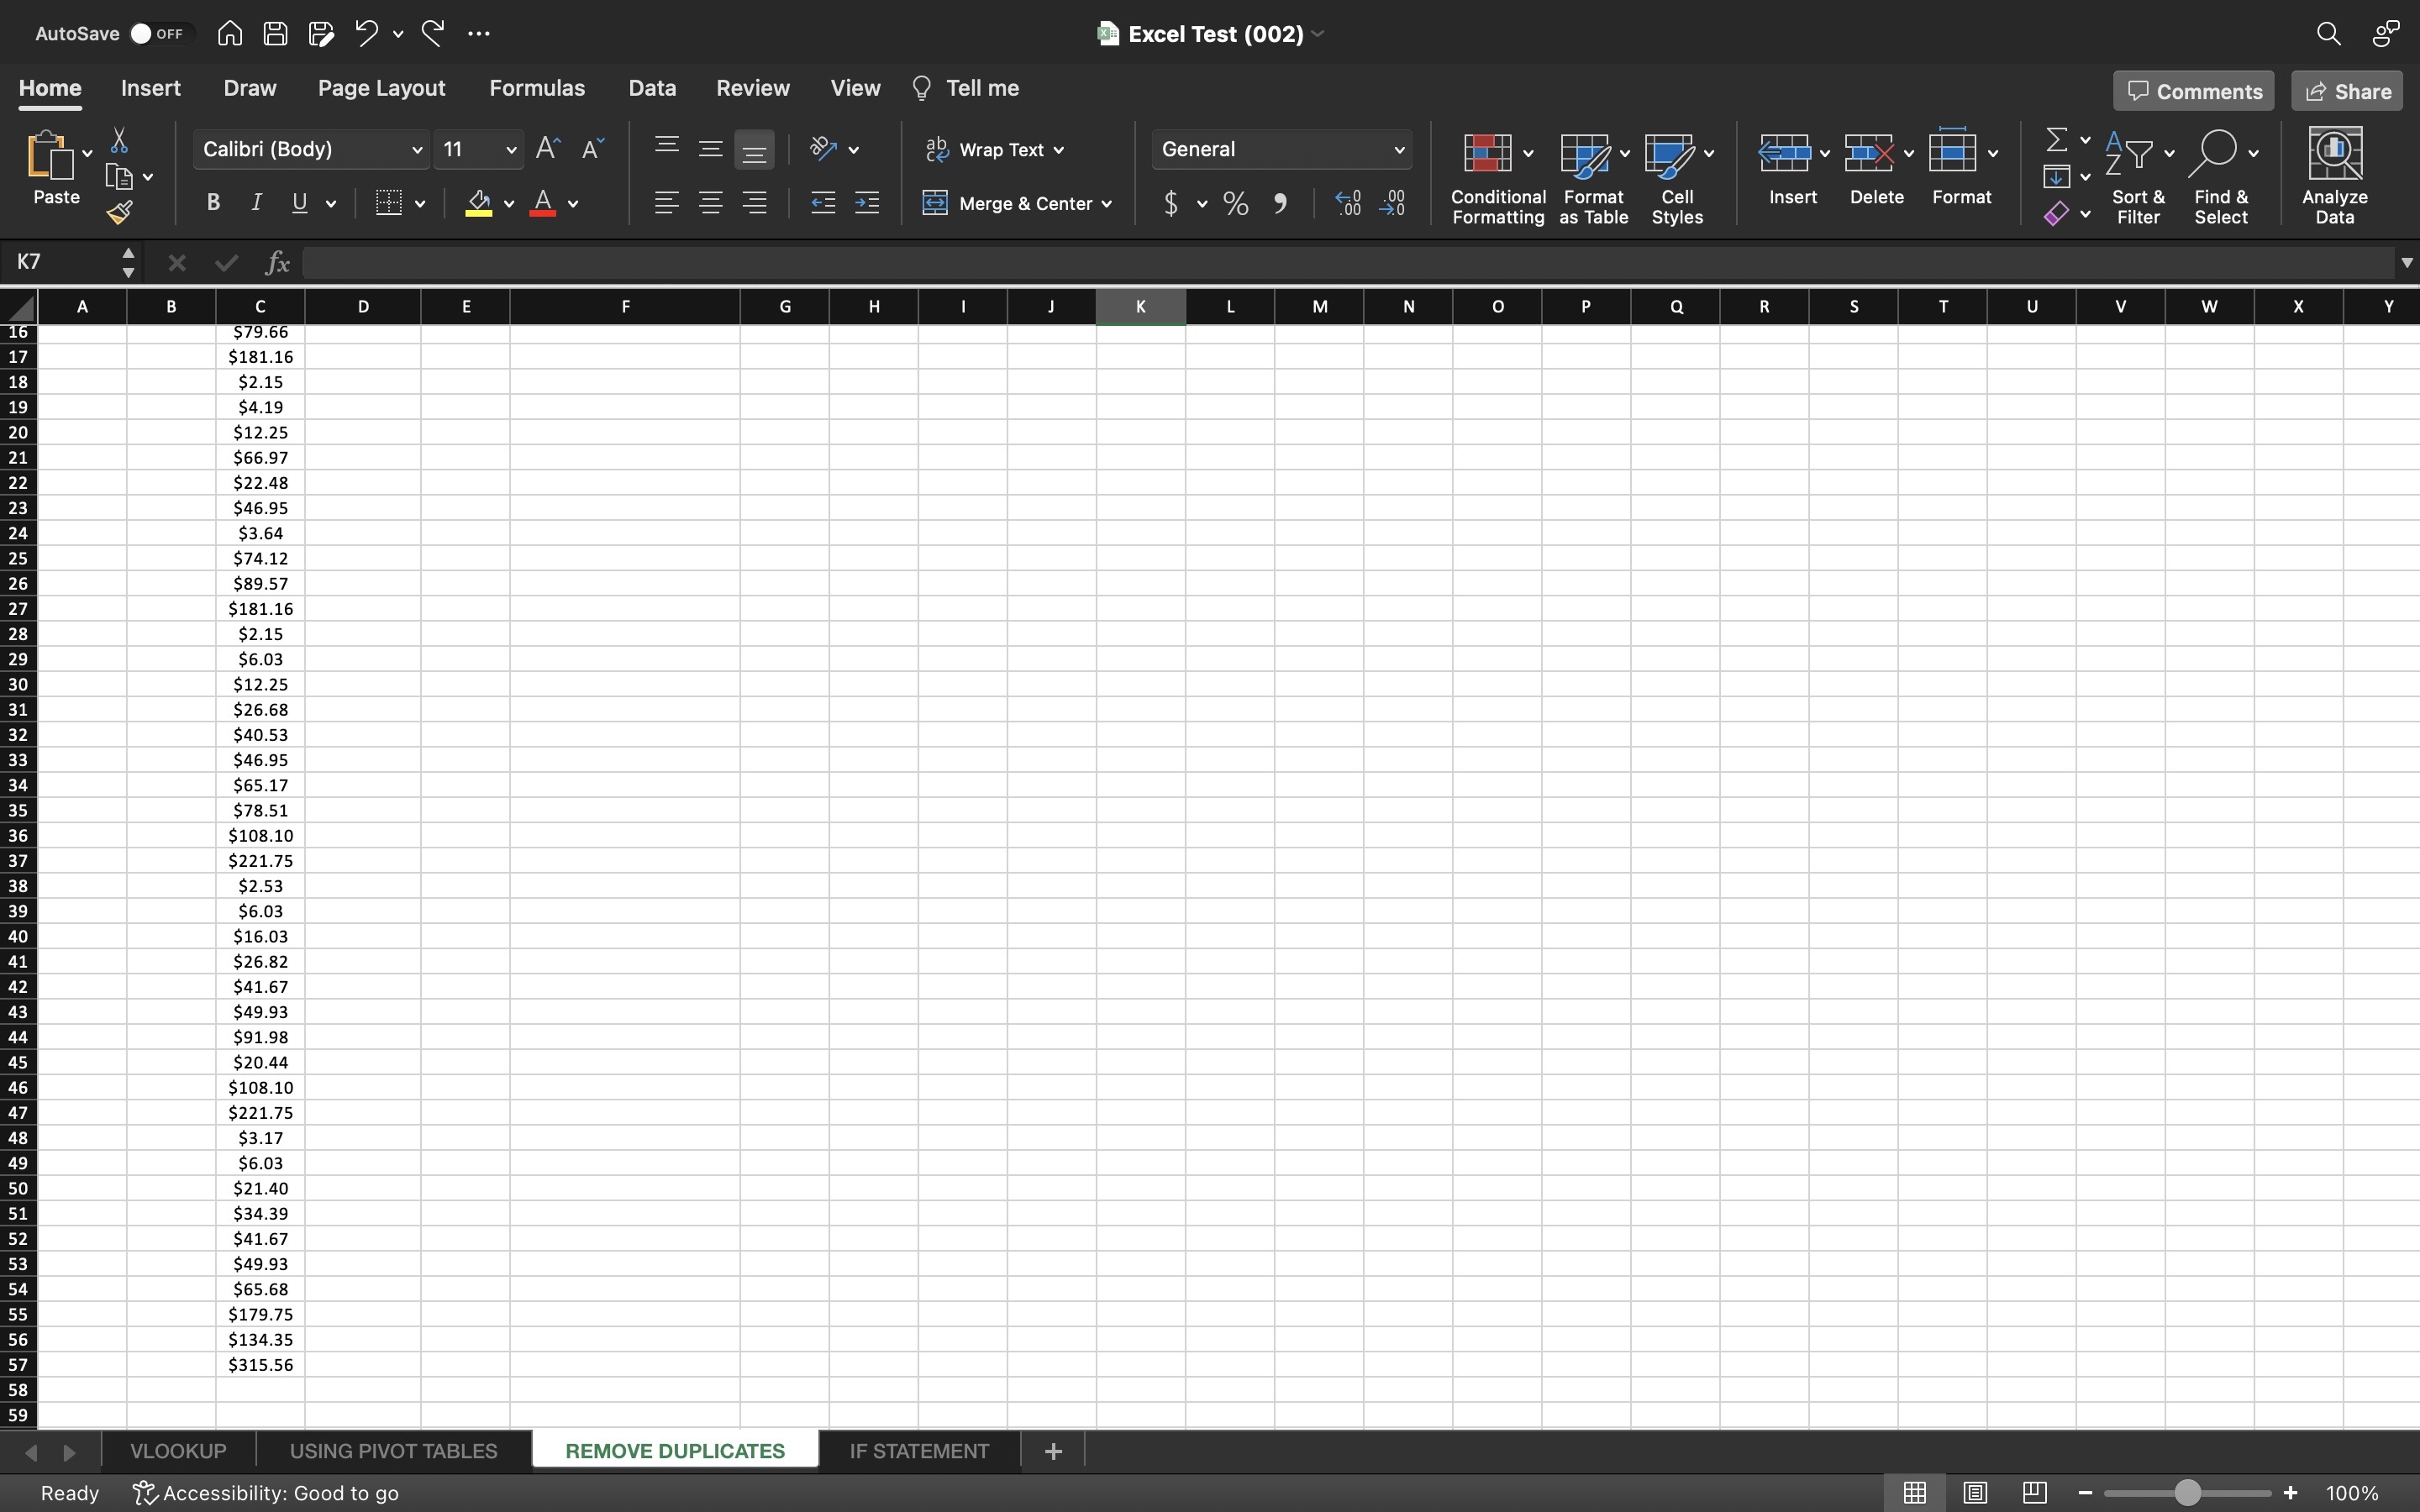Image resolution: width=2420 pixels, height=1512 pixels.
Task: Click the Conditional Formatting icon
Action: 1487,153
